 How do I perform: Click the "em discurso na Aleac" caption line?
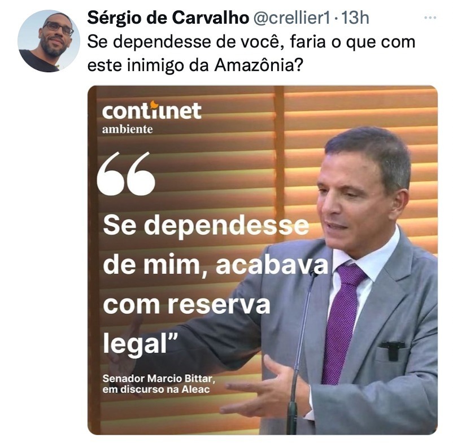(156, 390)
